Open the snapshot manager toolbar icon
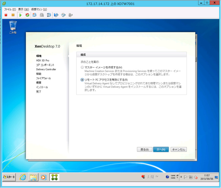This screenshot has height=188, width=221. (x=49, y=15)
